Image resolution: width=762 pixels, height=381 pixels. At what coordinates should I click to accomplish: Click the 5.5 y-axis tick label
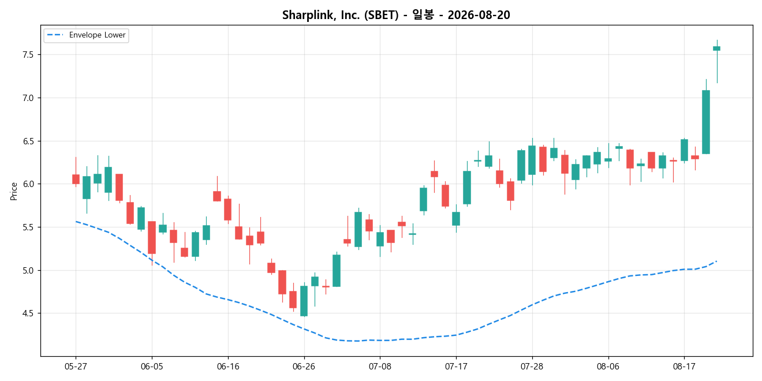29,227
